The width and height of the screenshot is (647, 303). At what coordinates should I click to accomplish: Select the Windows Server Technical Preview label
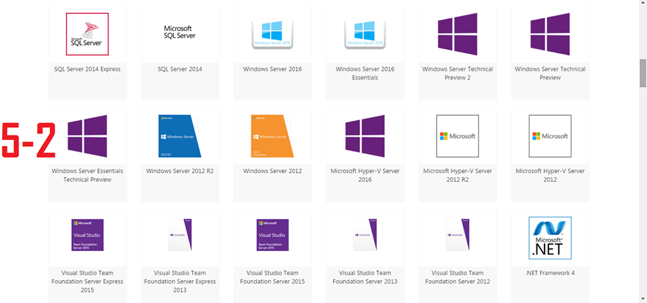[550, 73]
